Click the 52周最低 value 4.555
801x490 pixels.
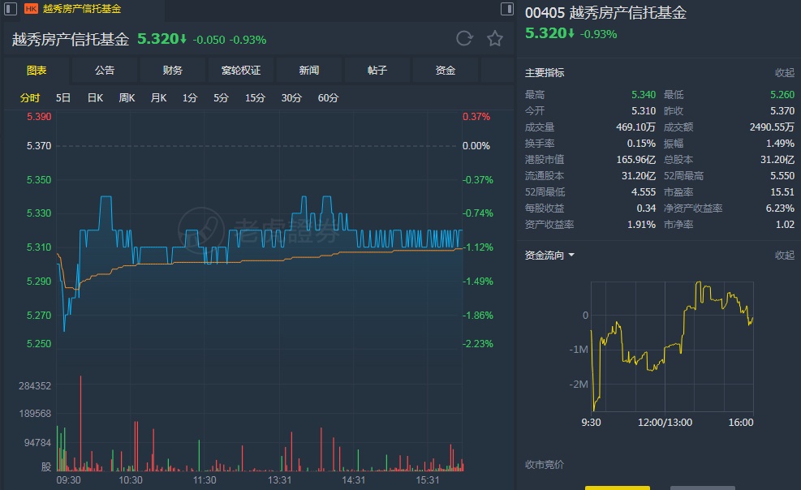click(x=643, y=192)
